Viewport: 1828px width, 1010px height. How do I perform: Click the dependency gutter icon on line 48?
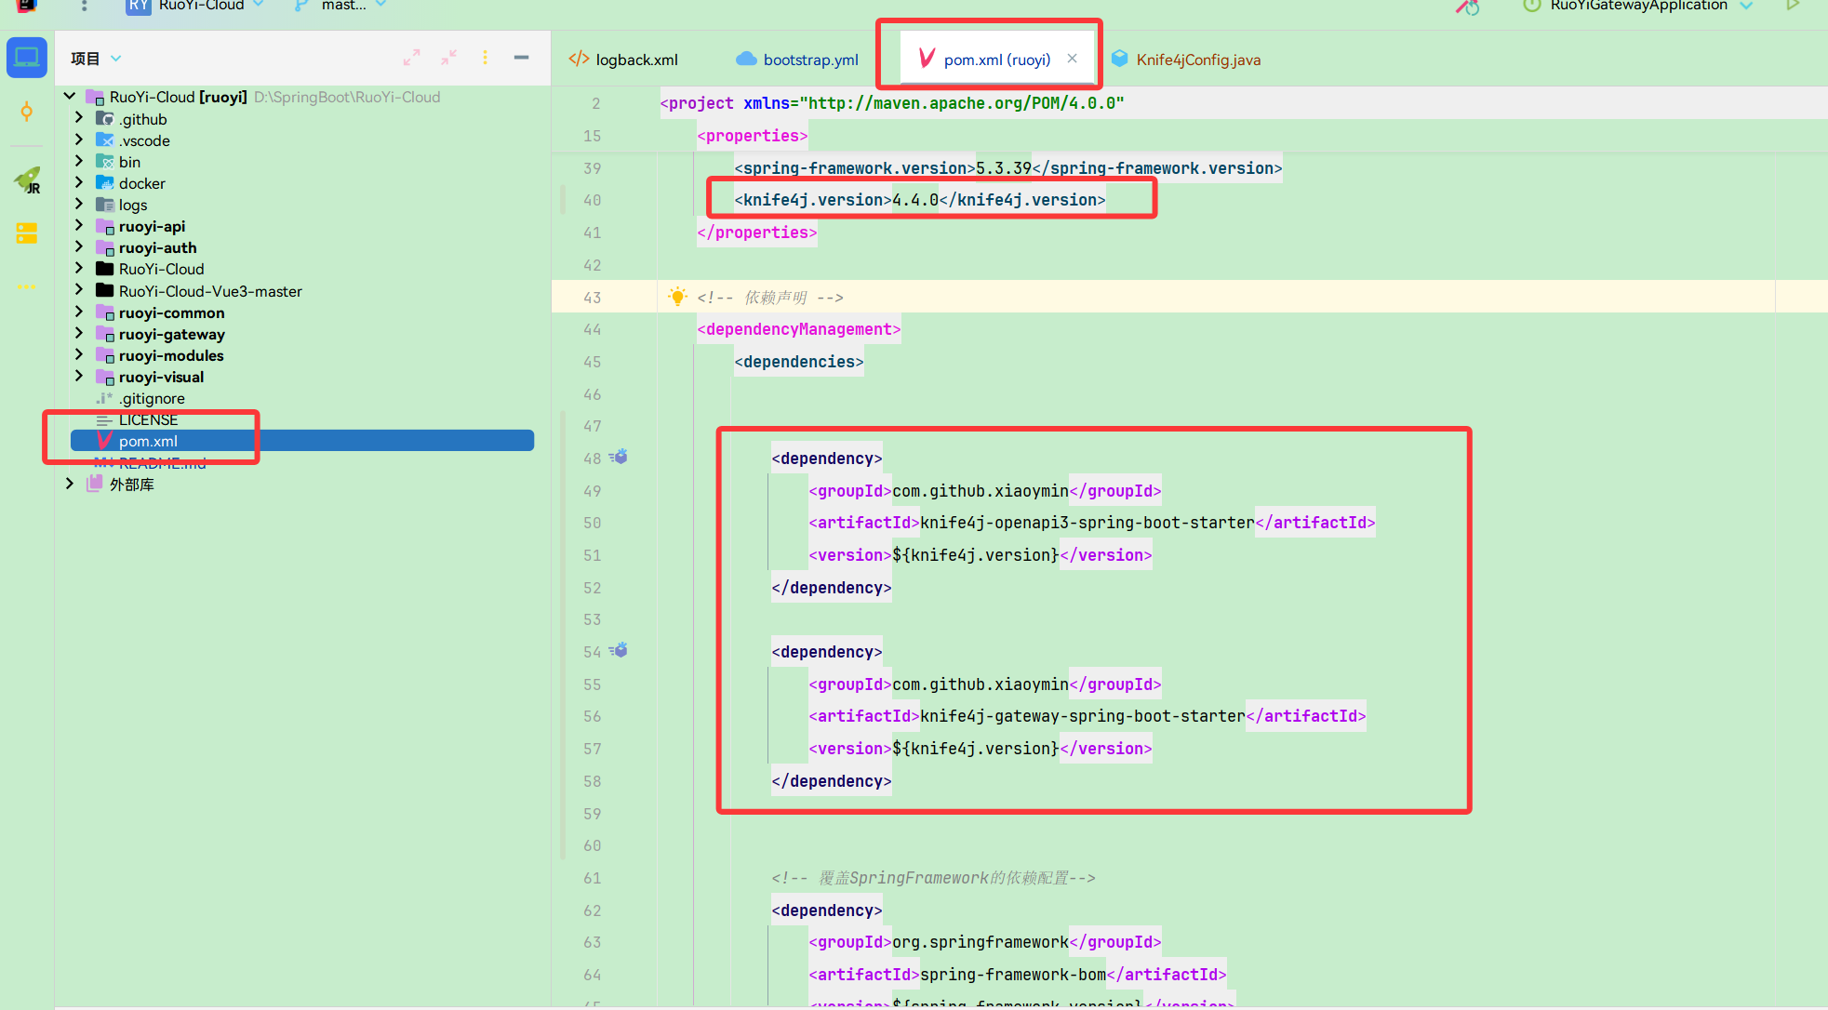[x=618, y=457]
